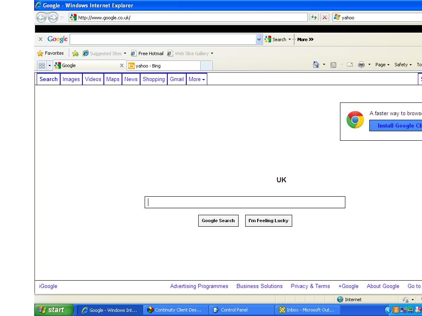Open the Windows Start menu
Screen dimensions: 422x316
(x=54, y=310)
